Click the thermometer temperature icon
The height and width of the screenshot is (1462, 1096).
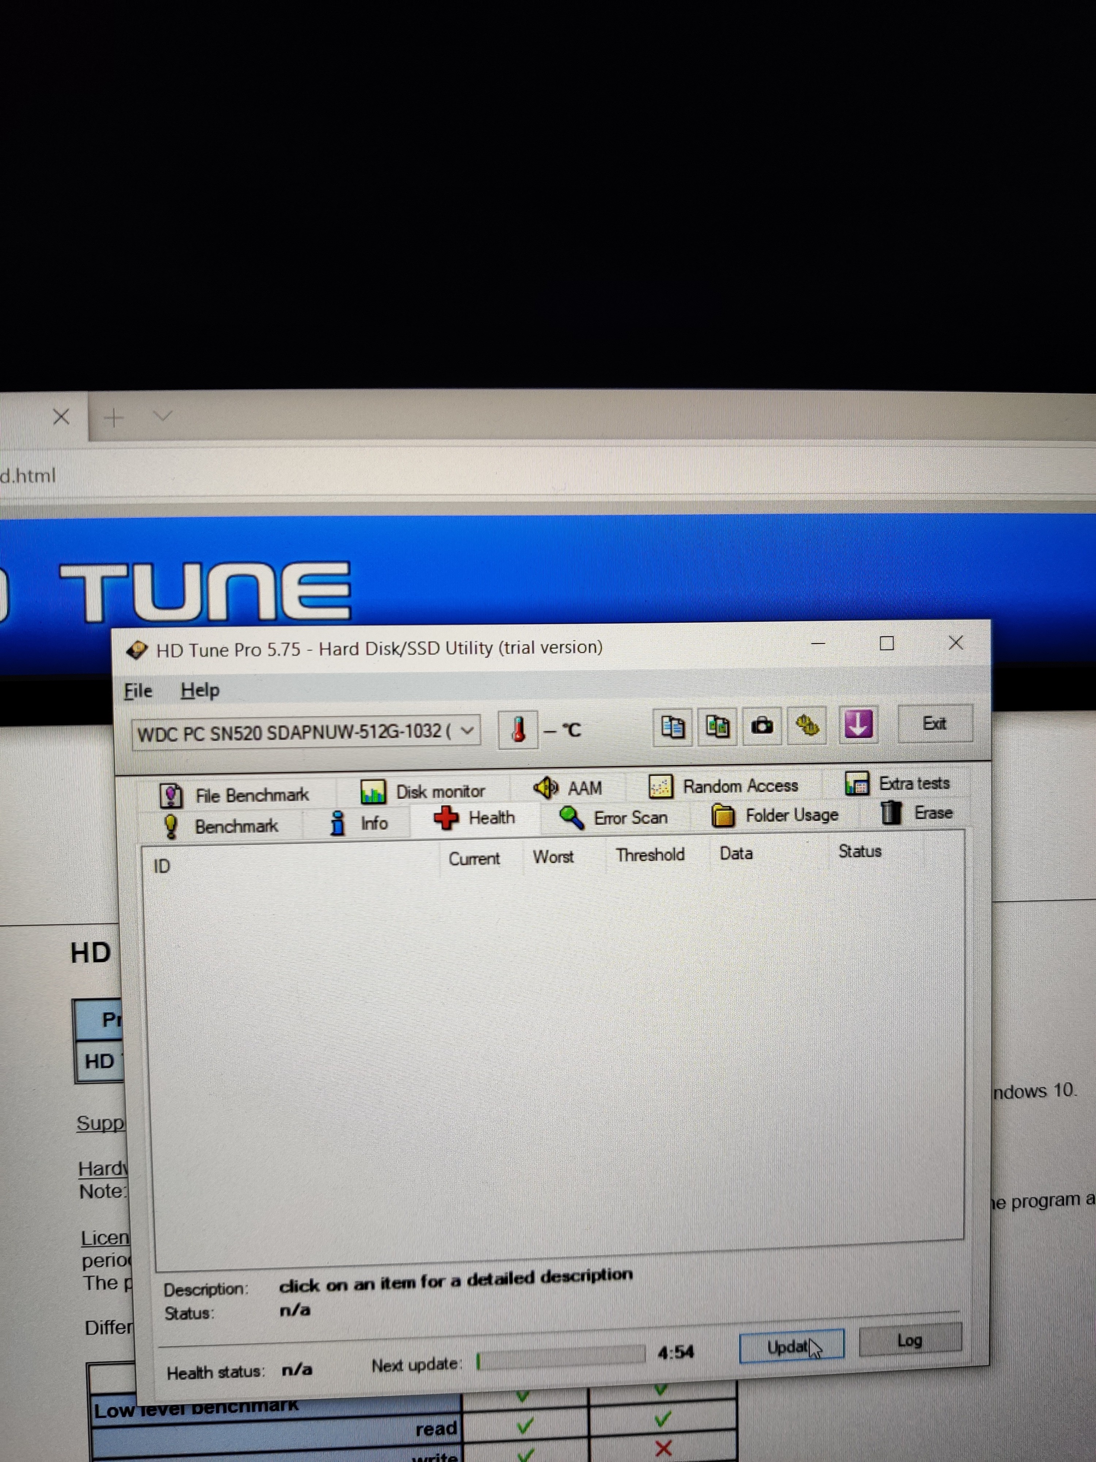point(518,730)
